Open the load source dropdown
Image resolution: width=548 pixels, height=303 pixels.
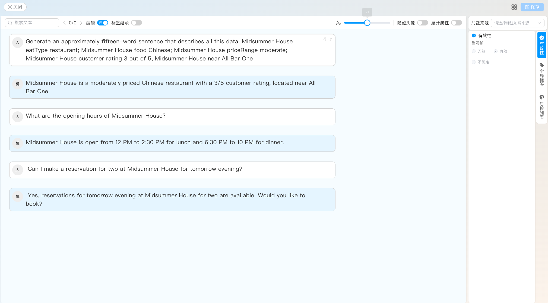518,23
